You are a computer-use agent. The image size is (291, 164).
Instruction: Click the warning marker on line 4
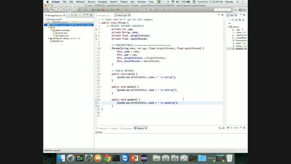(x=96, y=29)
